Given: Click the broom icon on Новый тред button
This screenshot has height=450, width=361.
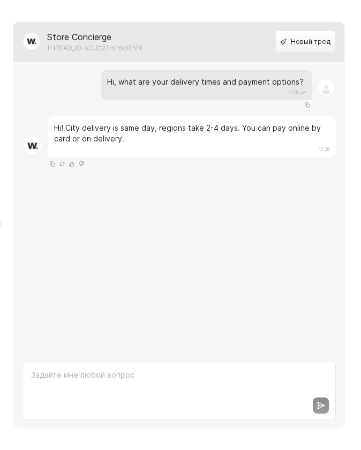Looking at the screenshot, I should 284,42.
